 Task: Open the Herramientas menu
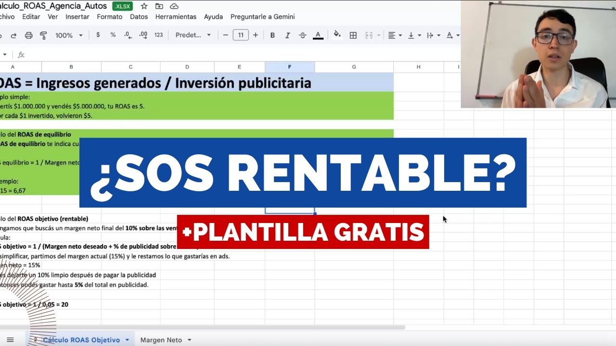click(x=176, y=16)
